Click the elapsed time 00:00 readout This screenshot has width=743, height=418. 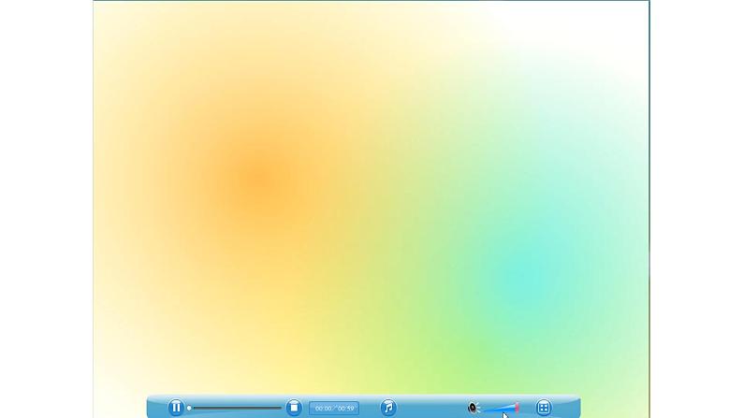[x=323, y=409]
